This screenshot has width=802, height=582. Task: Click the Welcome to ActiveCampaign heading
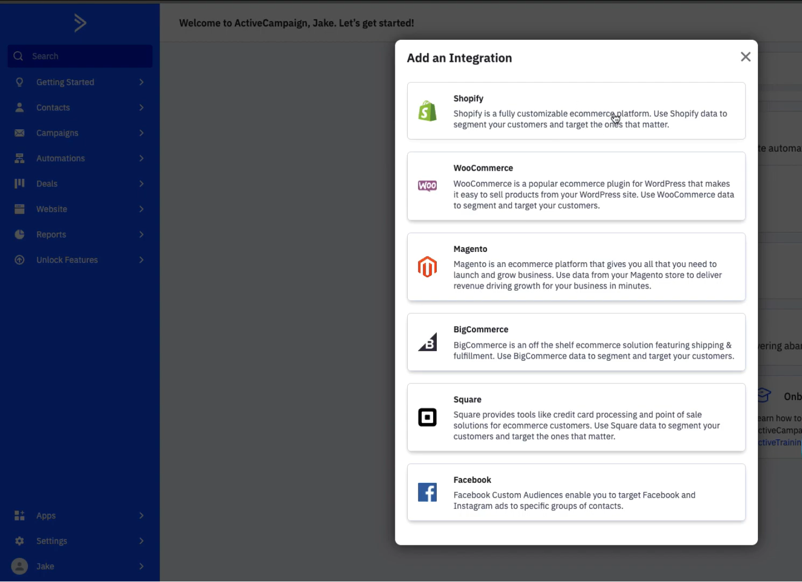(x=296, y=23)
